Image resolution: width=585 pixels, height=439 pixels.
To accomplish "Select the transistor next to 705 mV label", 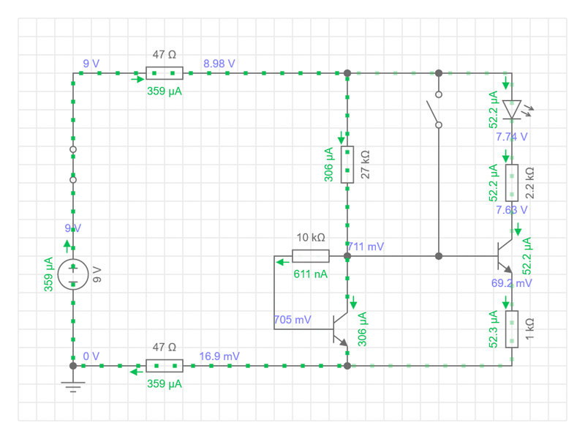I will [x=340, y=329].
